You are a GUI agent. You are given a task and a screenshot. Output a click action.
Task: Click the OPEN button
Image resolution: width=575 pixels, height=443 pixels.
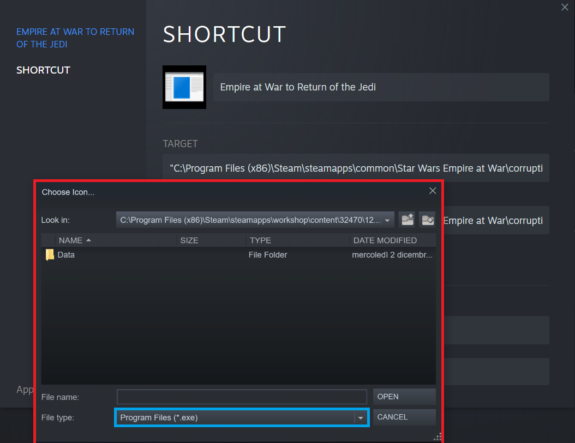tap(404, 397)
